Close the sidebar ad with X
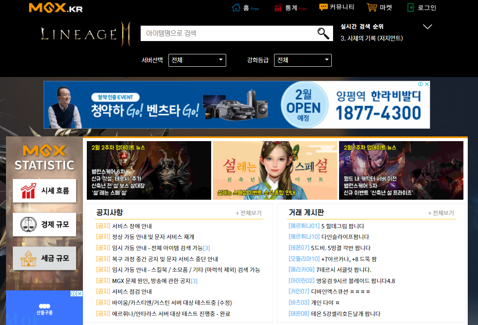The image size is (478, 325). (x=80, y=294)
